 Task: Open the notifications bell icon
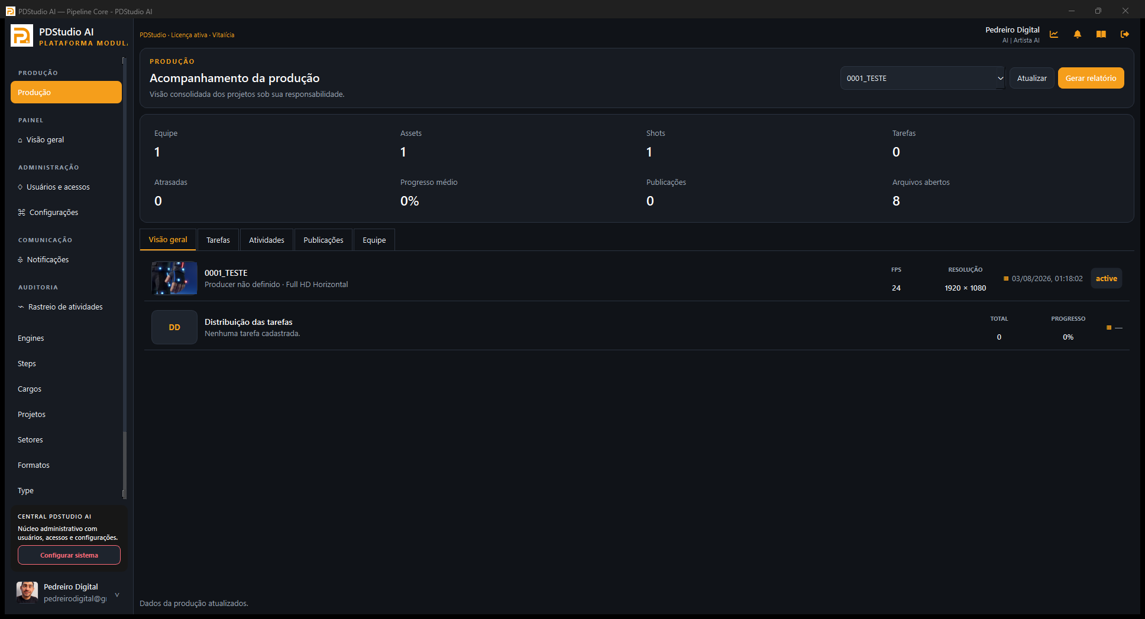pyautogui.click(x=1078, y=34)
